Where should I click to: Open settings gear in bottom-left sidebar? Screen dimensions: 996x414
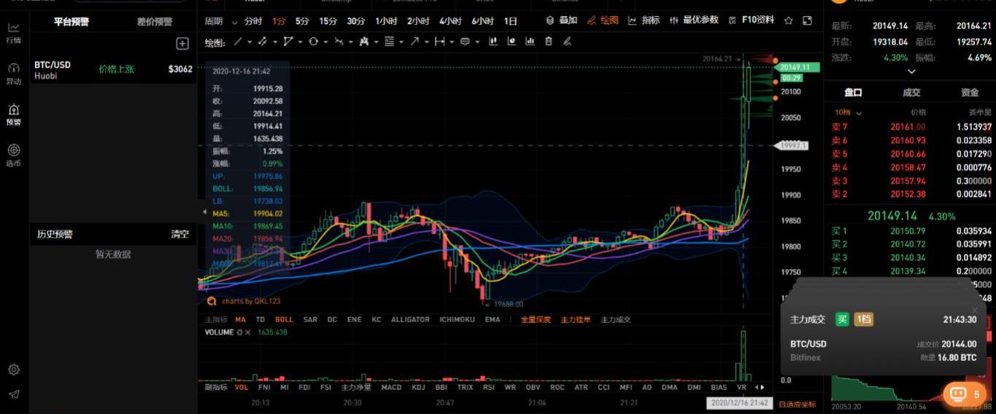13,370
